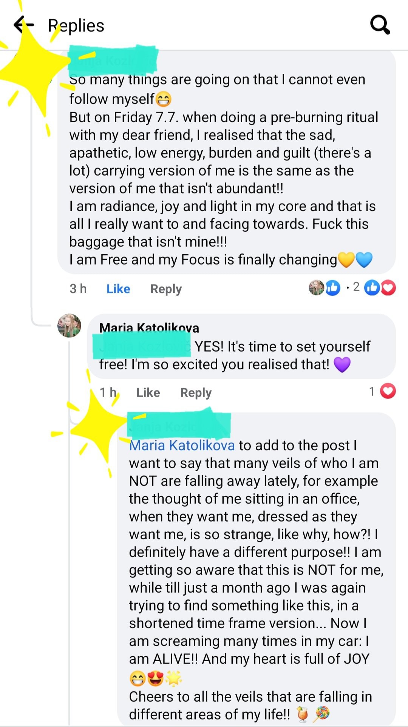The width and height of the screenshot is (408, 727).
Task: Click the 3 h timestamp
Action: (x=78, y=289)
